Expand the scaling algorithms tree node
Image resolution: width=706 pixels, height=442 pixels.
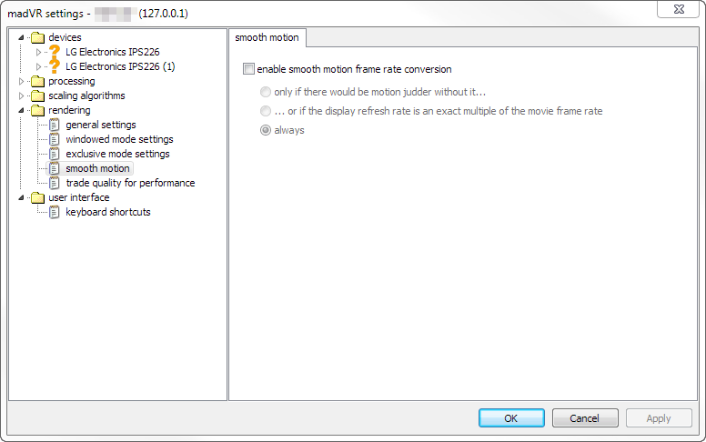tap(22, 95)
